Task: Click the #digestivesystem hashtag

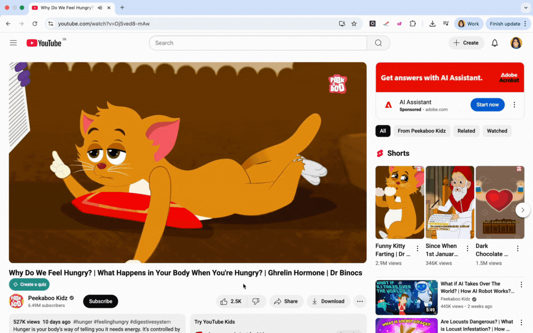Action: 150,322
